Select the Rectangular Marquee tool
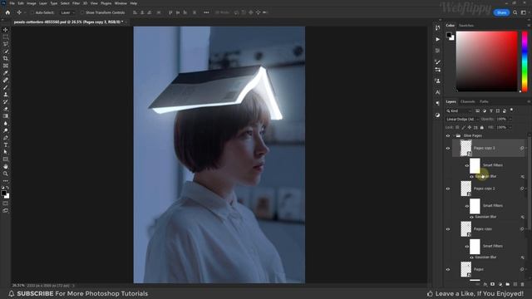The height and width of the screenshot is (299, 532). point(6,37)
